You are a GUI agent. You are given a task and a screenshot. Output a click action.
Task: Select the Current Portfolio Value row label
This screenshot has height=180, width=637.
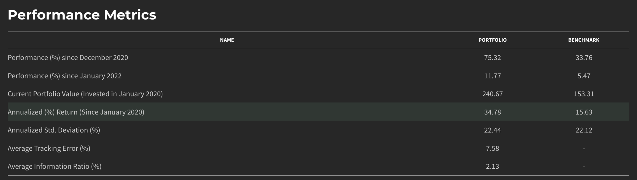(x=85, y=94)
